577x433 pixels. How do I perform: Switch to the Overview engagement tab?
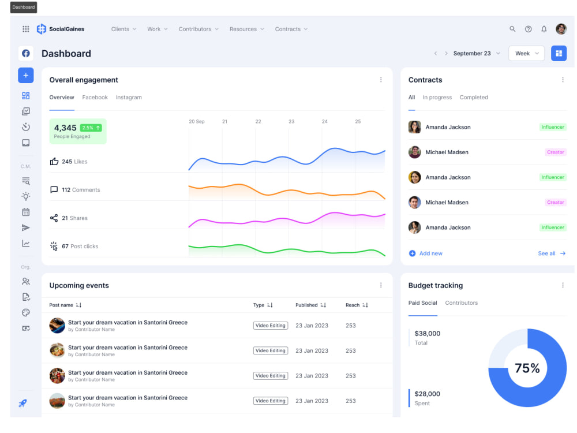62,98
